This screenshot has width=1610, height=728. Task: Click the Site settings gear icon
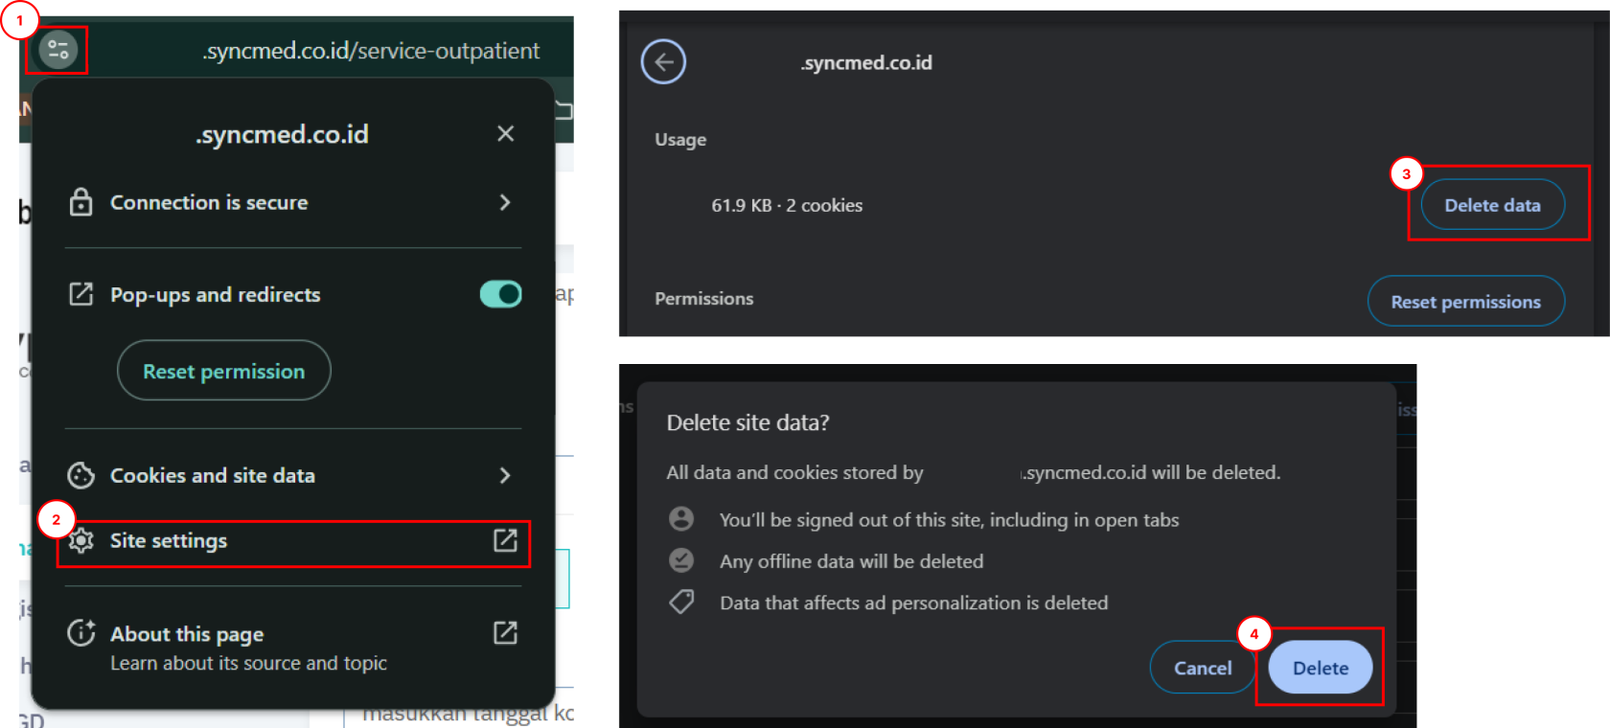(81, 541)
